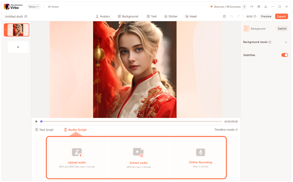Open the Asset panel
293x182 pixels.
click(191, 16)
